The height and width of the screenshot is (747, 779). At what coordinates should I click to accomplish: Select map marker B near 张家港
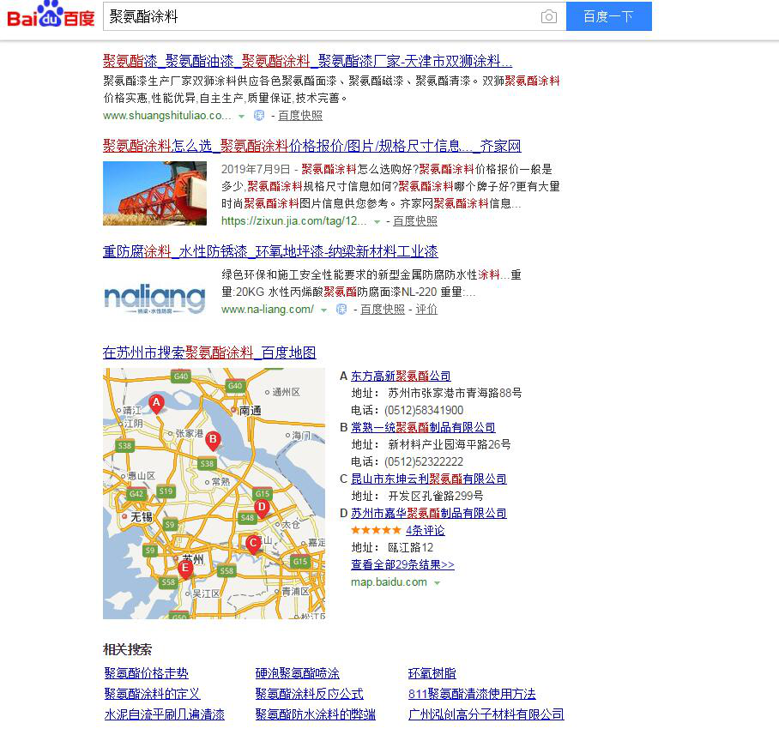[x=213, y=440]
